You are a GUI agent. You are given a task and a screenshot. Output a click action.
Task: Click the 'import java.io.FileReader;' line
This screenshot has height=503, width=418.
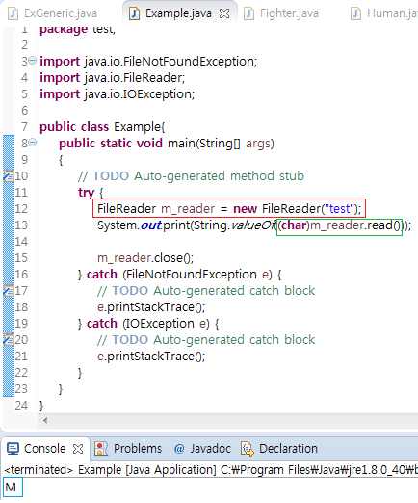tap(113, 78)
